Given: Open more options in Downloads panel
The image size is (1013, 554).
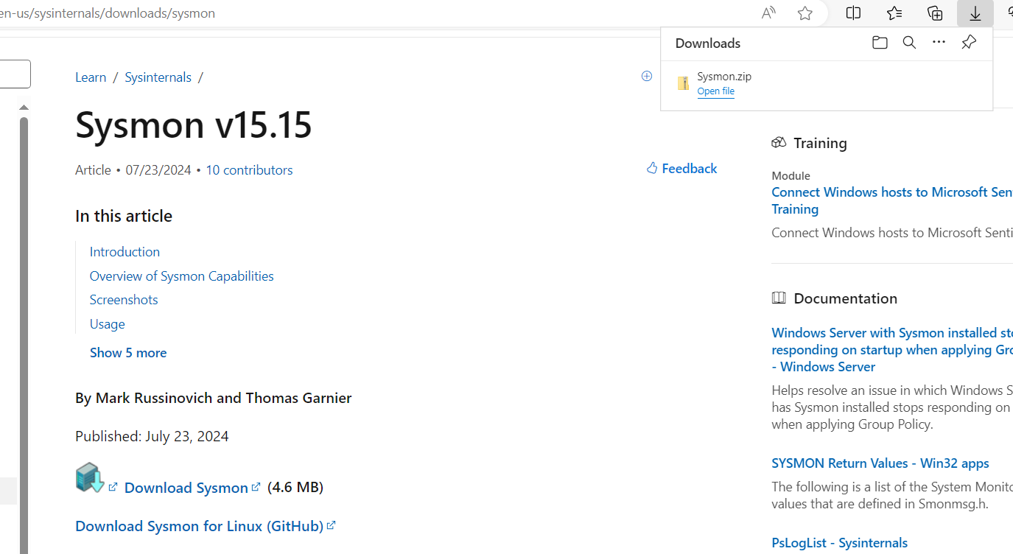Looking at the screenshot, I should 939,42.
